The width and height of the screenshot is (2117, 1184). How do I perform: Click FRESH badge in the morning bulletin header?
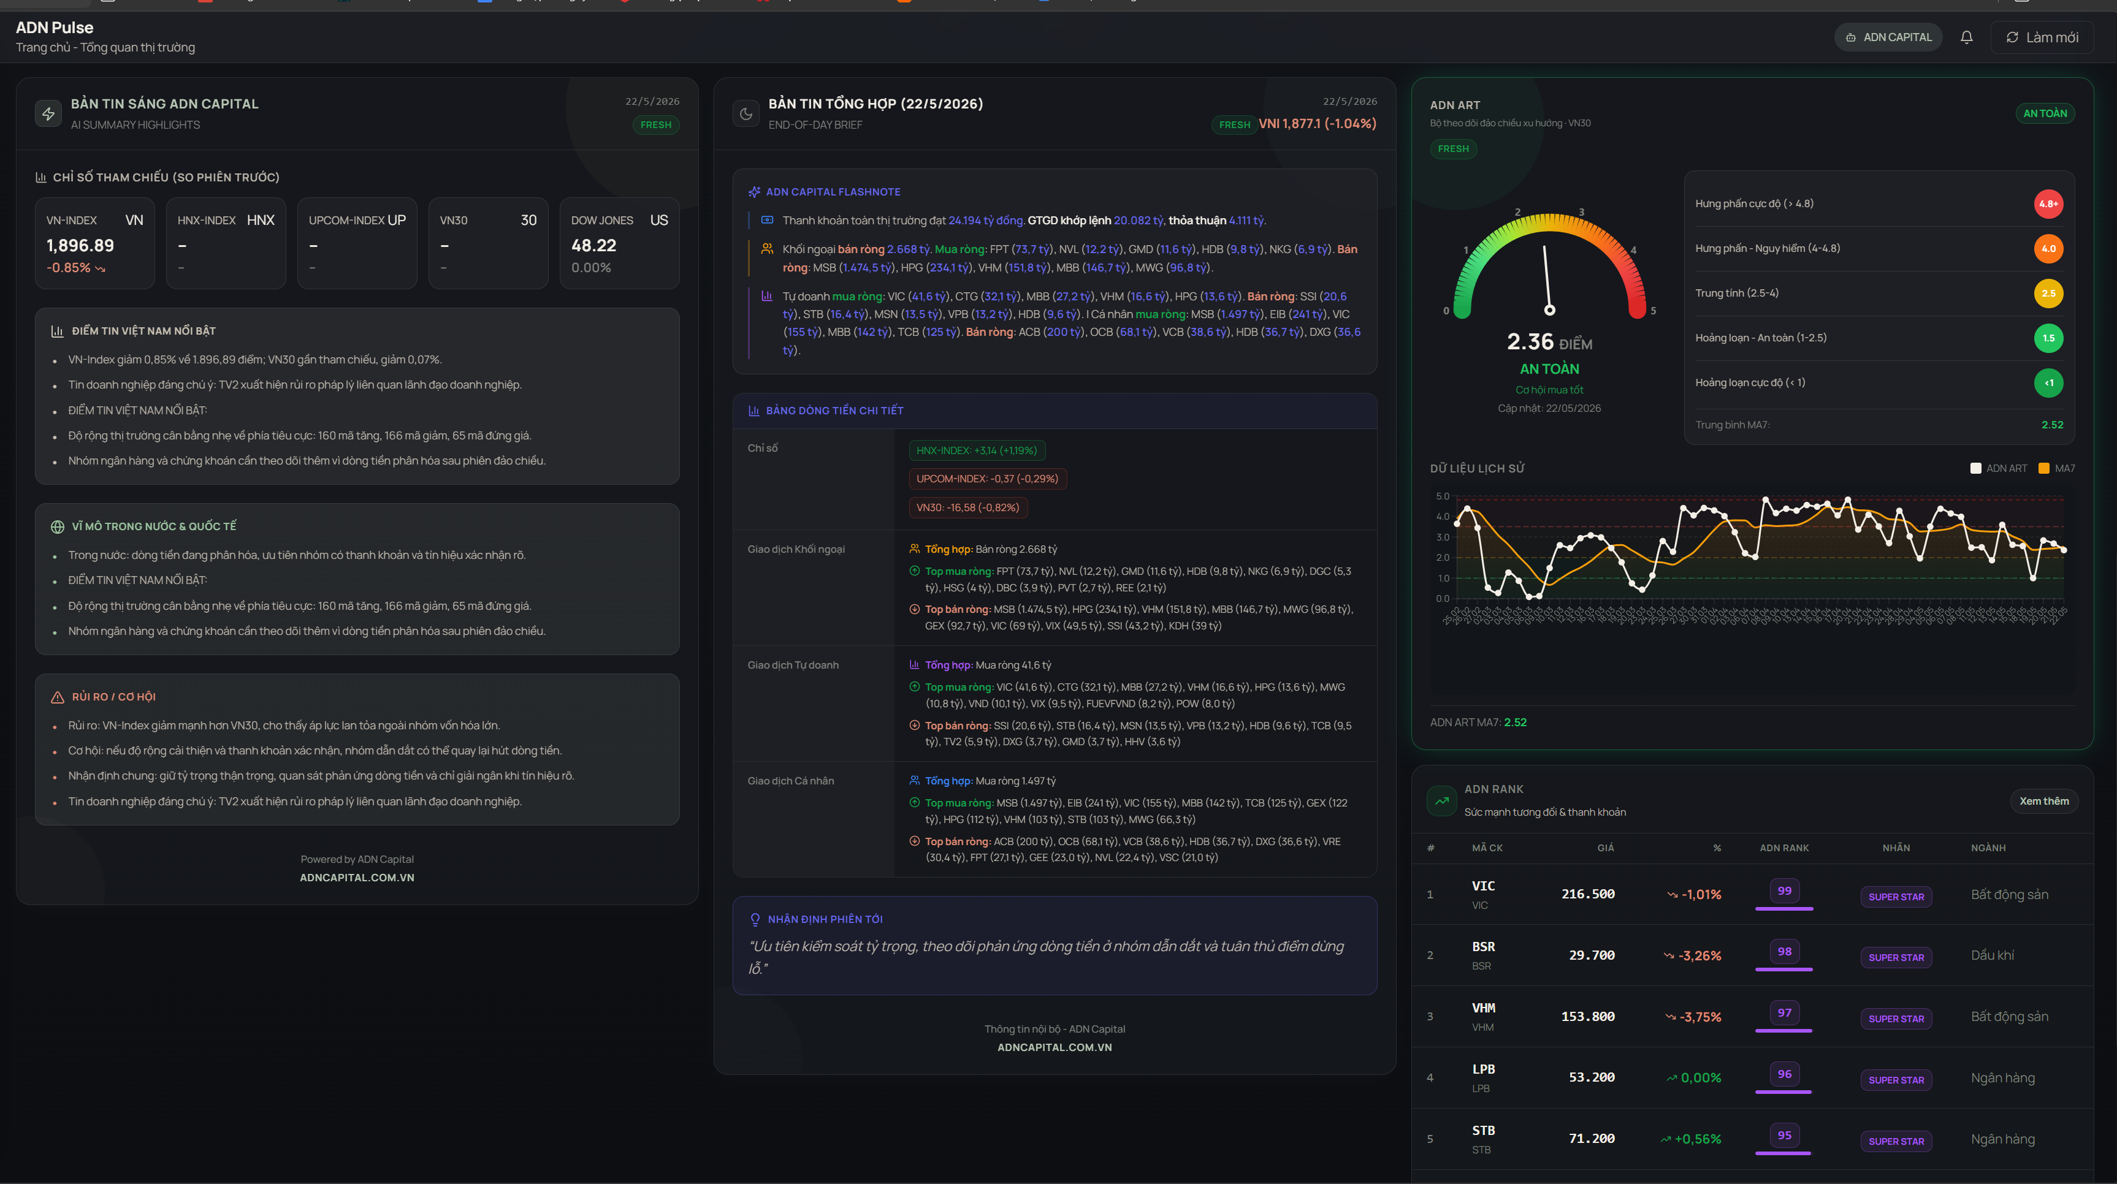click(655, 125)
